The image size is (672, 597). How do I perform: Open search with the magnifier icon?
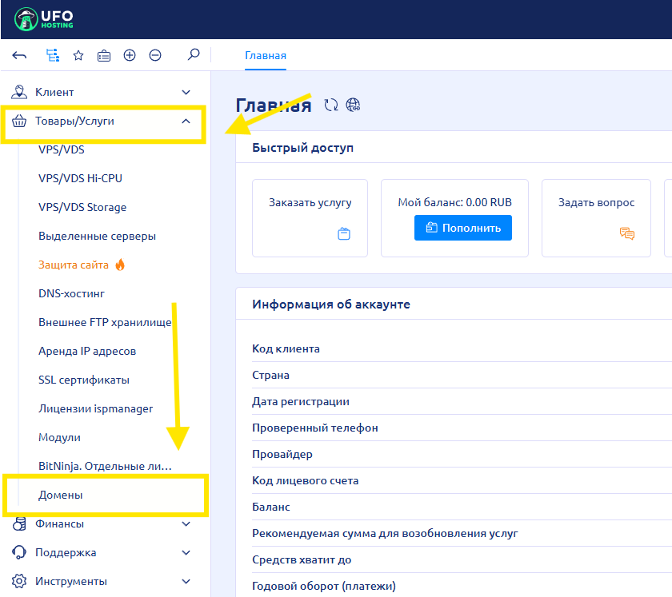[x=193, y=55]
